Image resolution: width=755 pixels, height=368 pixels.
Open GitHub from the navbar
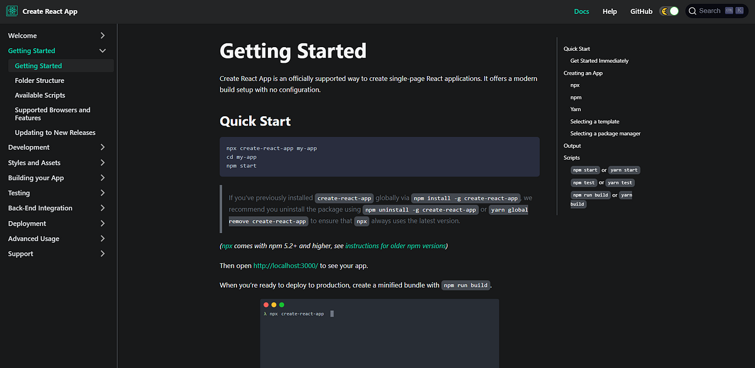(x=640, y=11)
